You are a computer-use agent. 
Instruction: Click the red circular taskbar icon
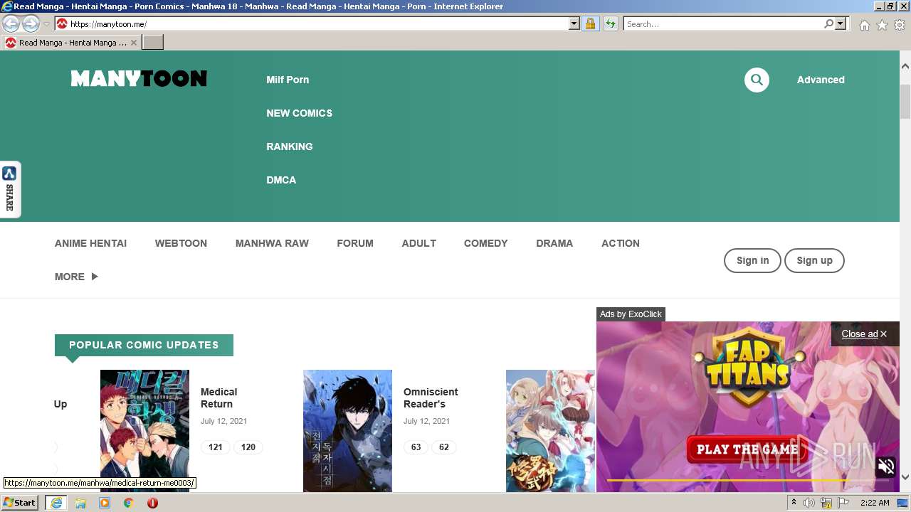[152, 503]
